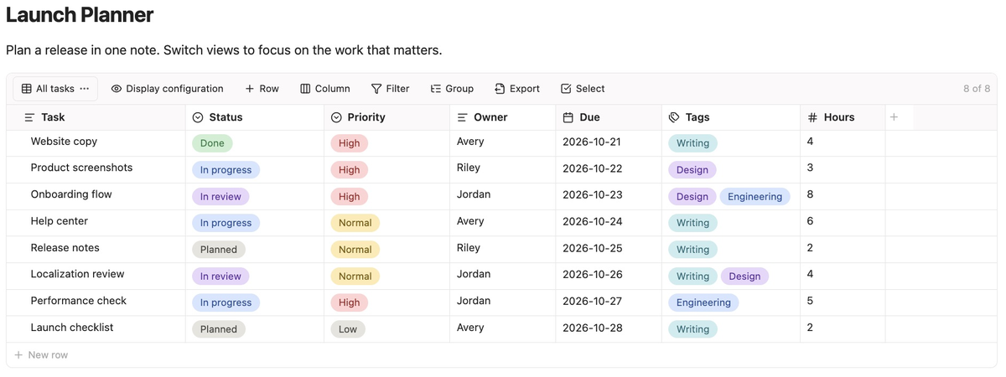Click the Tags column tag icon

674,117
